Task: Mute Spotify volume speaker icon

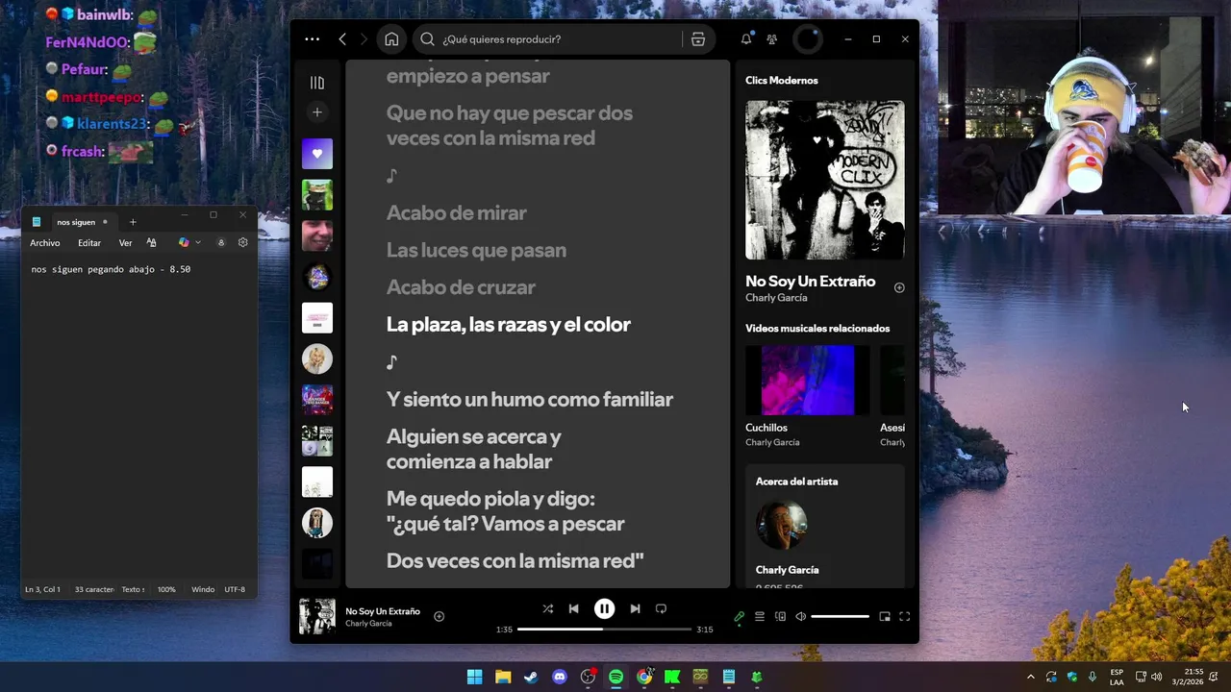Action: [800, 617]
